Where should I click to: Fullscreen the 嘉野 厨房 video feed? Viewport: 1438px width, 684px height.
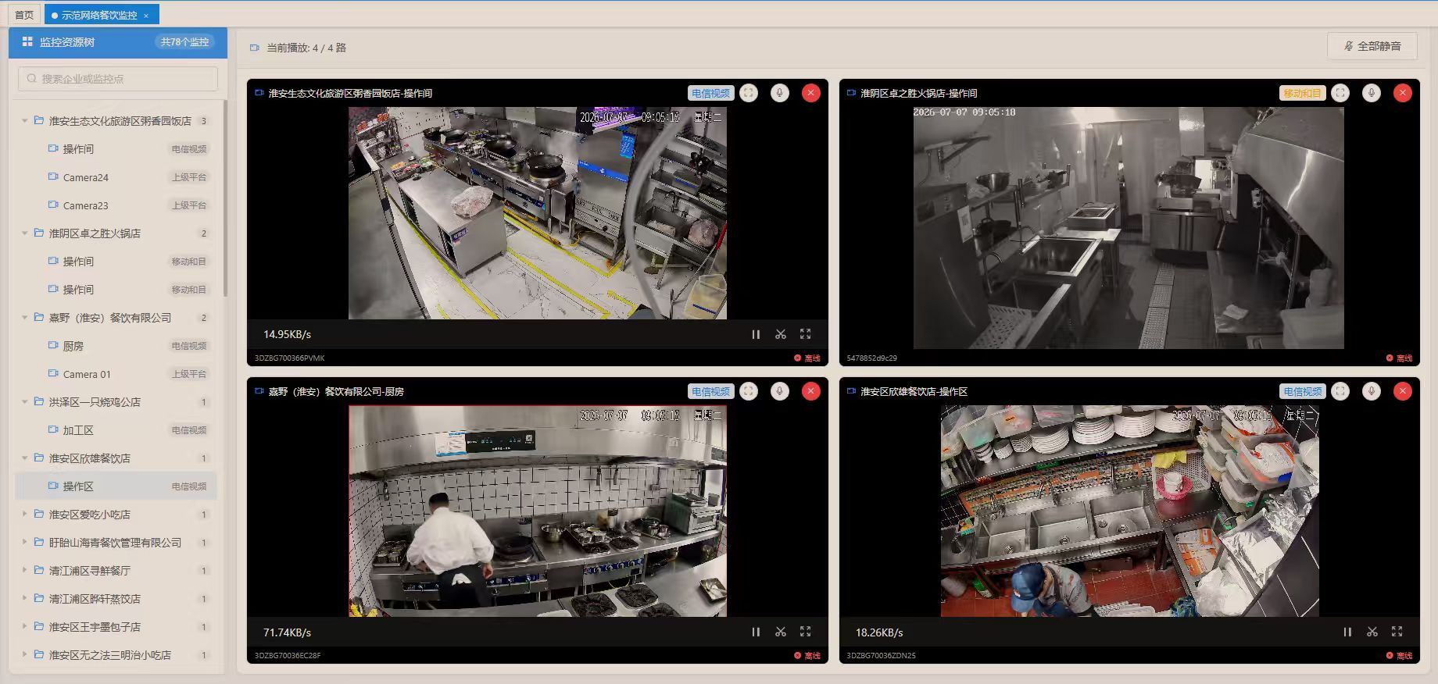(x=805, y=632)
